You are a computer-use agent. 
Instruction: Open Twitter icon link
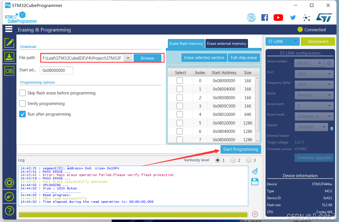[x=293, y=18]
